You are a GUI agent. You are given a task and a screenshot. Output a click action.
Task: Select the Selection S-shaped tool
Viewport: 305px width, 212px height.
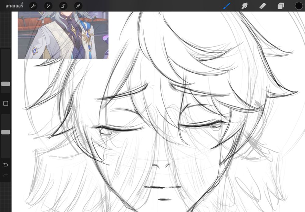[63, 6]
